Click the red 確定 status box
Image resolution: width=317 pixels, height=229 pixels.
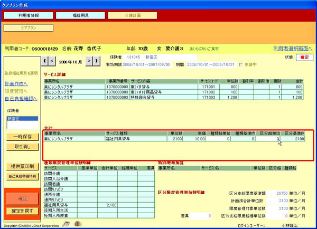point(304,58)
